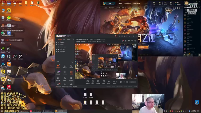Switch to the 冠军杯赛 tab
The height and width of the screenshot is (113, 201).
137,3
